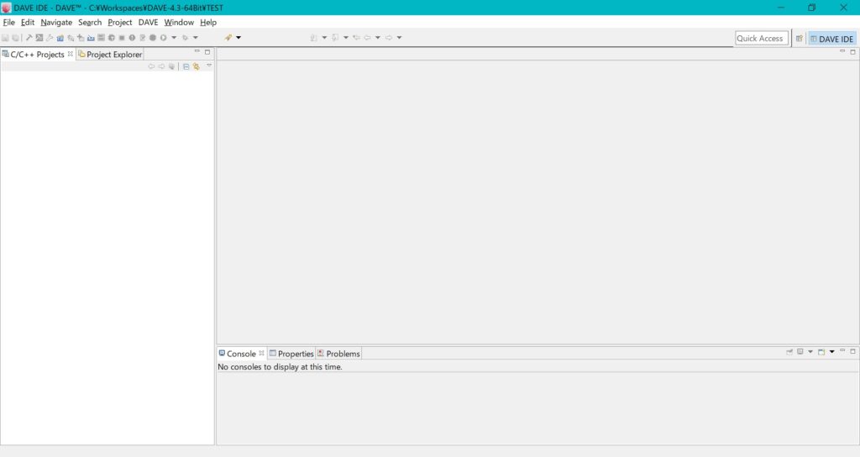
Task: Click the Pin Console icon
Action: click(x=789, y=352)
